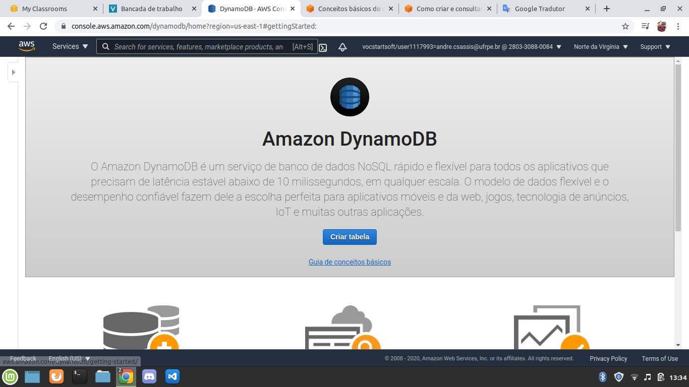Open Discord from the taskbar
This screenshot has width=689, height=387.
click(149, 376)
